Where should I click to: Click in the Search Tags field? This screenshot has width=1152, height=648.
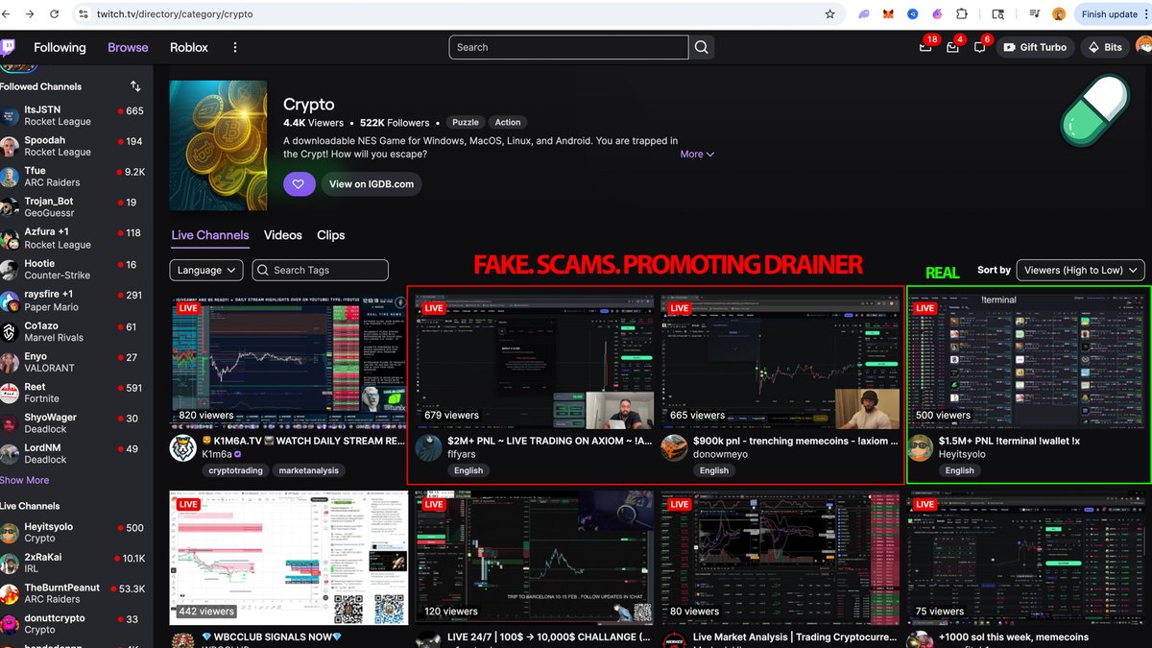tap(321, 270)
